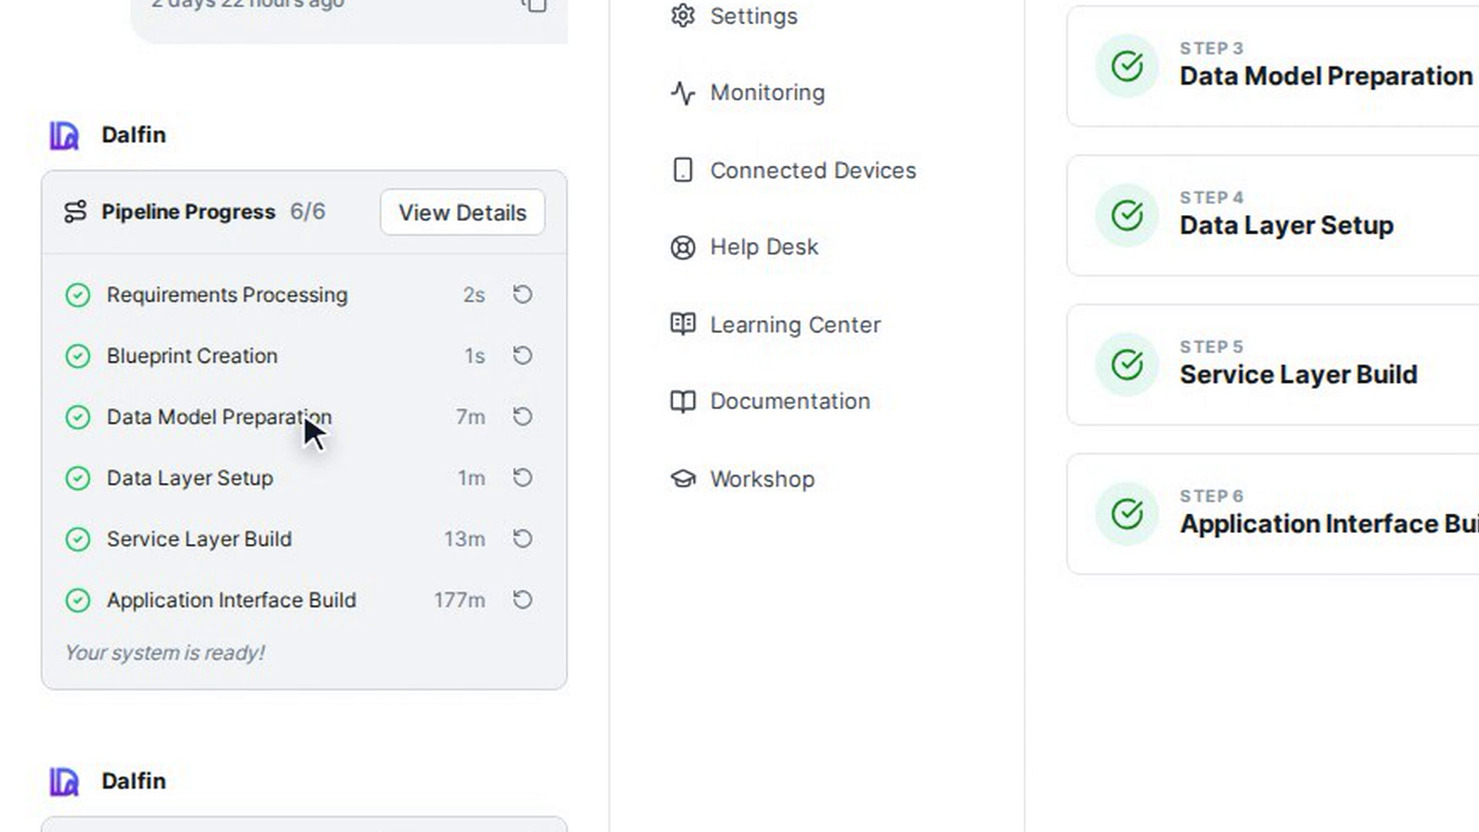Click the Workshop graduation cap icon
Screen dimensions: 1479x832
682,478
